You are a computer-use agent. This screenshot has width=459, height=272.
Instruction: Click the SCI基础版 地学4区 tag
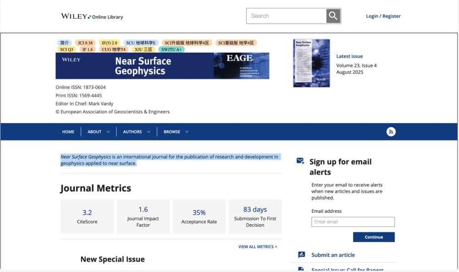(236, 43)
